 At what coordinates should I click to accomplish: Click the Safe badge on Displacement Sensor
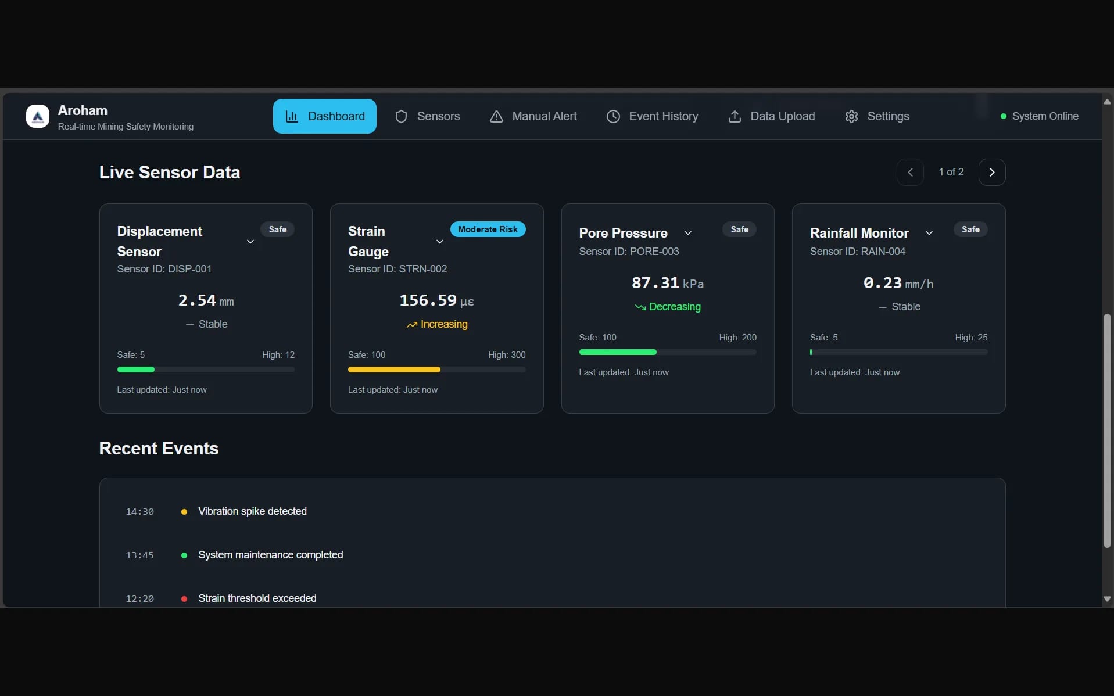click(278, 229)
